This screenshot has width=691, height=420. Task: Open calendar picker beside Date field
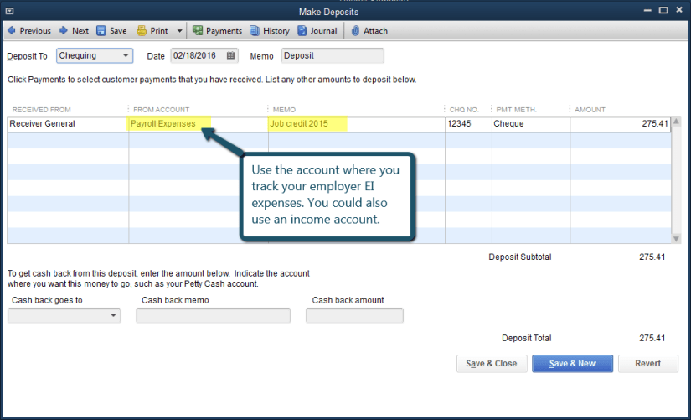coord(231,56)
